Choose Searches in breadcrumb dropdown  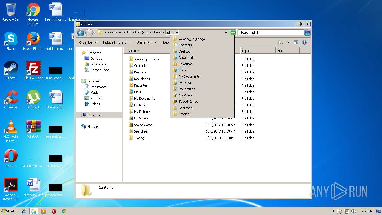click(x=202, y=108)
